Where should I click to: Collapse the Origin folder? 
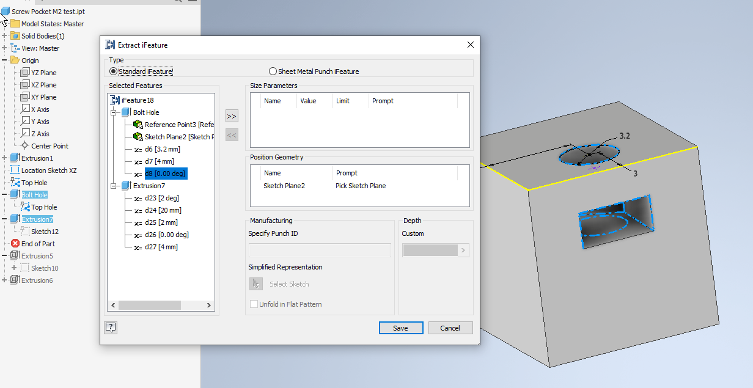(x=4, y=60)
